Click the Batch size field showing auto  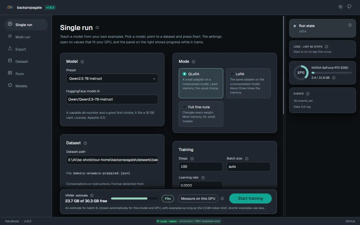click(x=249, y=167)
